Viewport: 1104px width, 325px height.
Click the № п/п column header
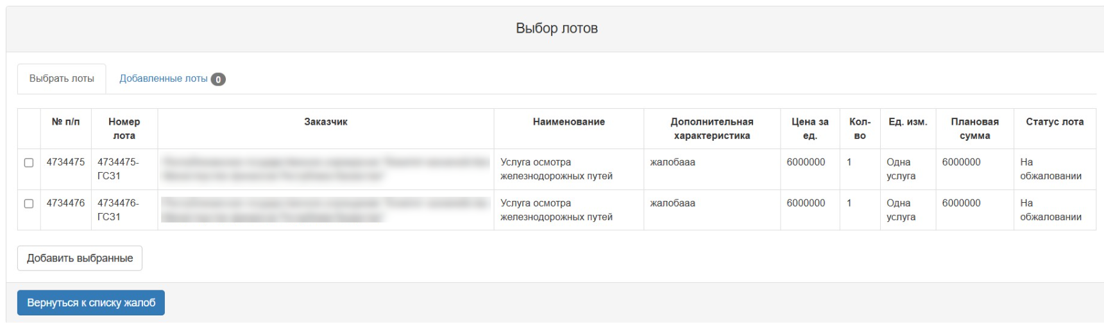[65, 122]
